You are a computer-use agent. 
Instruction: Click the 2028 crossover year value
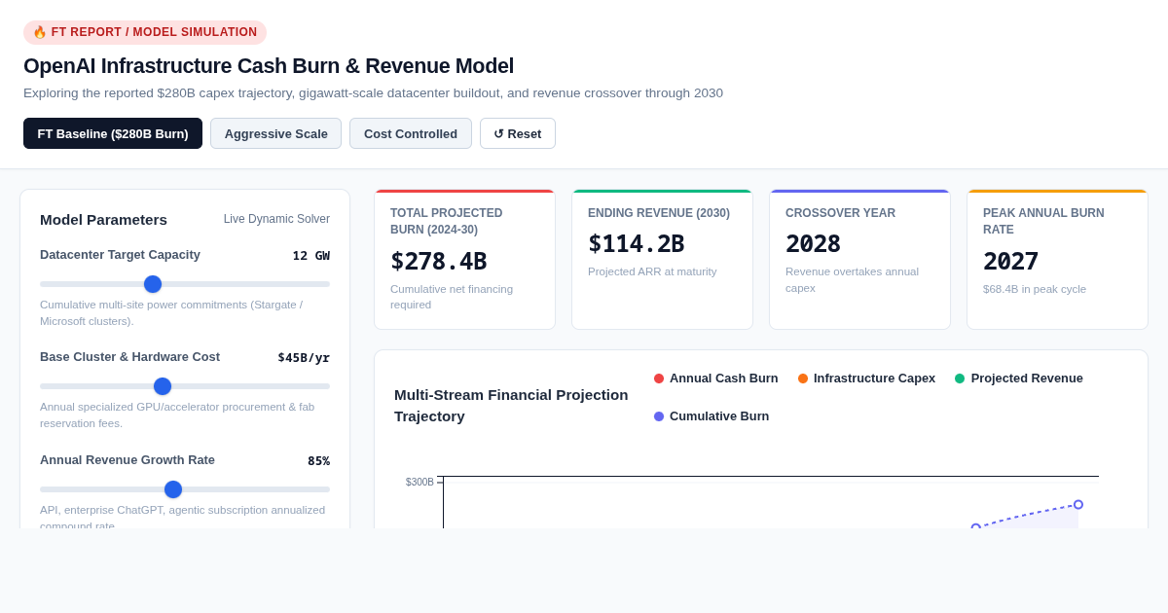(814, 244)
